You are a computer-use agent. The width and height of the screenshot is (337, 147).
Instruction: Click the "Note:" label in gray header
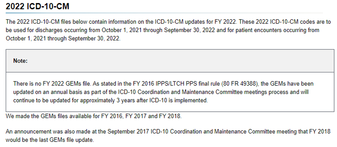[21, 61]
